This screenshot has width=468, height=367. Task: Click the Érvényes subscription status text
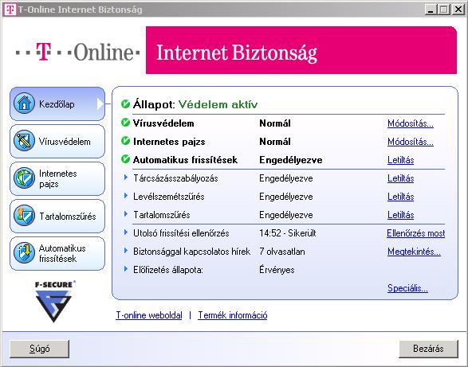pos(277,270)
